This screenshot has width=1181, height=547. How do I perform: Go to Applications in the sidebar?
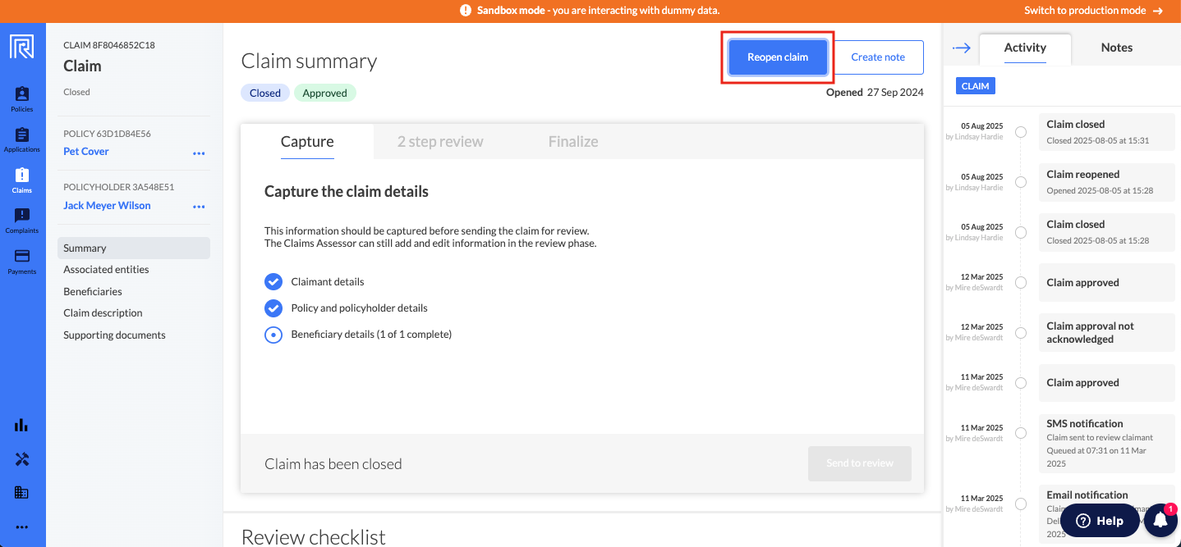(22, 139)
